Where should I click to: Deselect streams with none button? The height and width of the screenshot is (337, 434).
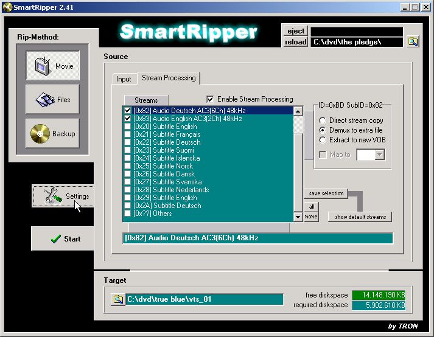pyautogui.click(x=311, y=217)
